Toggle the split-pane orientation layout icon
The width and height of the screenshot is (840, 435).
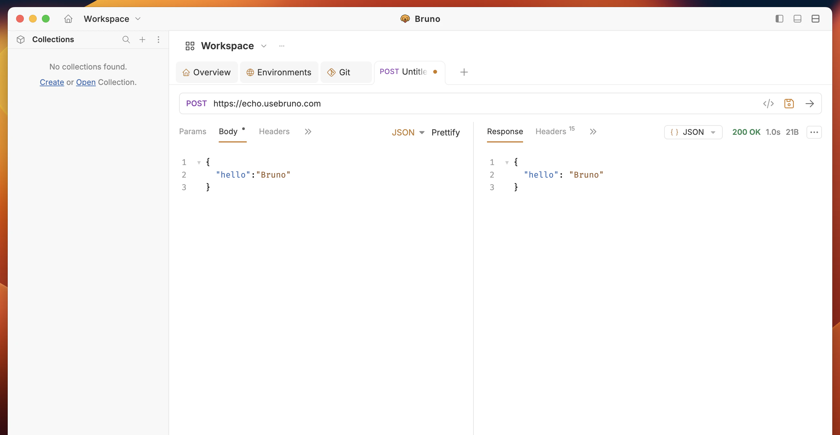coord(815,19)
